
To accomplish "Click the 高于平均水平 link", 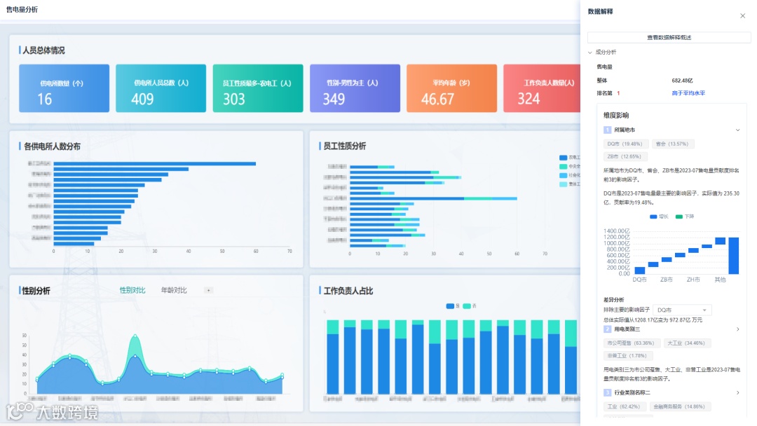I will click(x=688, y=93).
